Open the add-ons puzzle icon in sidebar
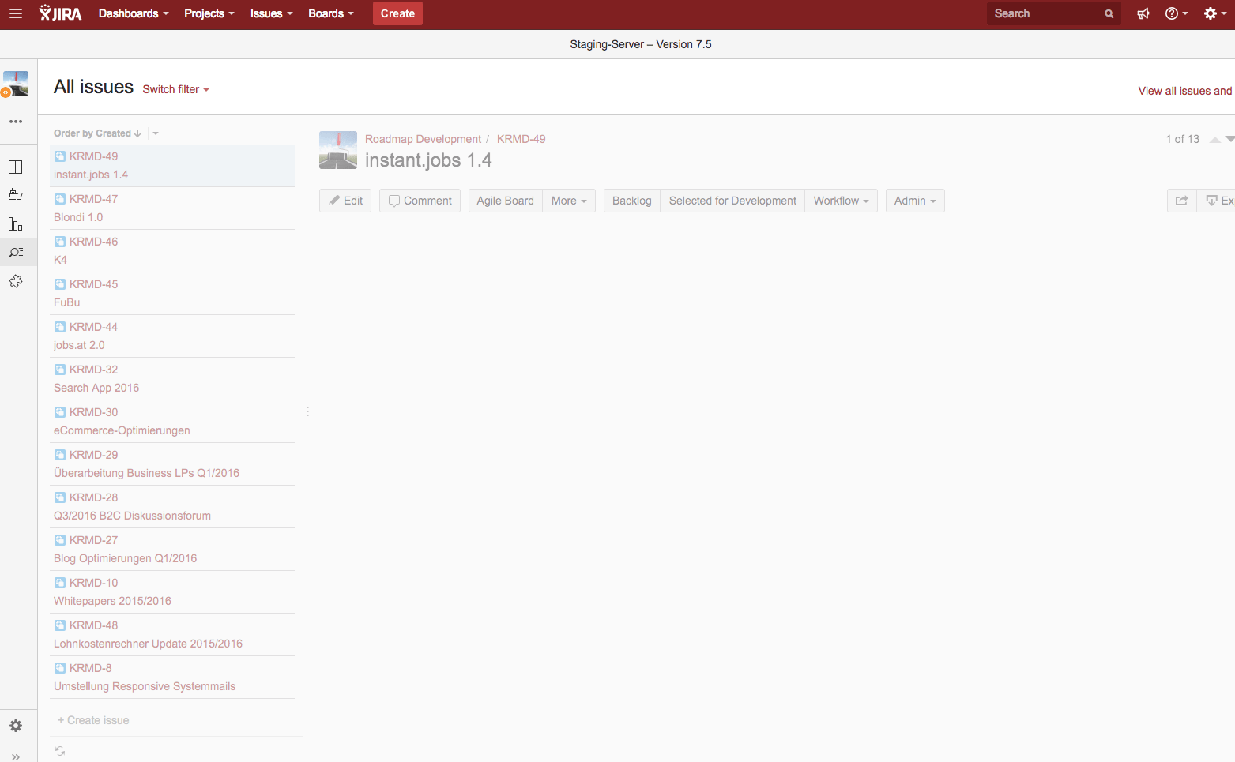Viewport: 1235px width, 762px height. pos(16,281)
